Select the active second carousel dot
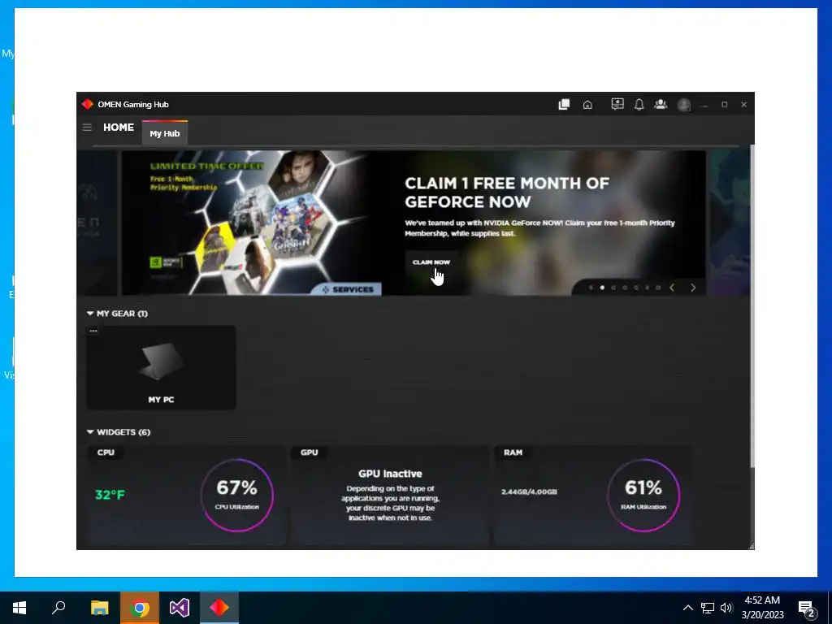Screen dimensions: 832x624 602,288
